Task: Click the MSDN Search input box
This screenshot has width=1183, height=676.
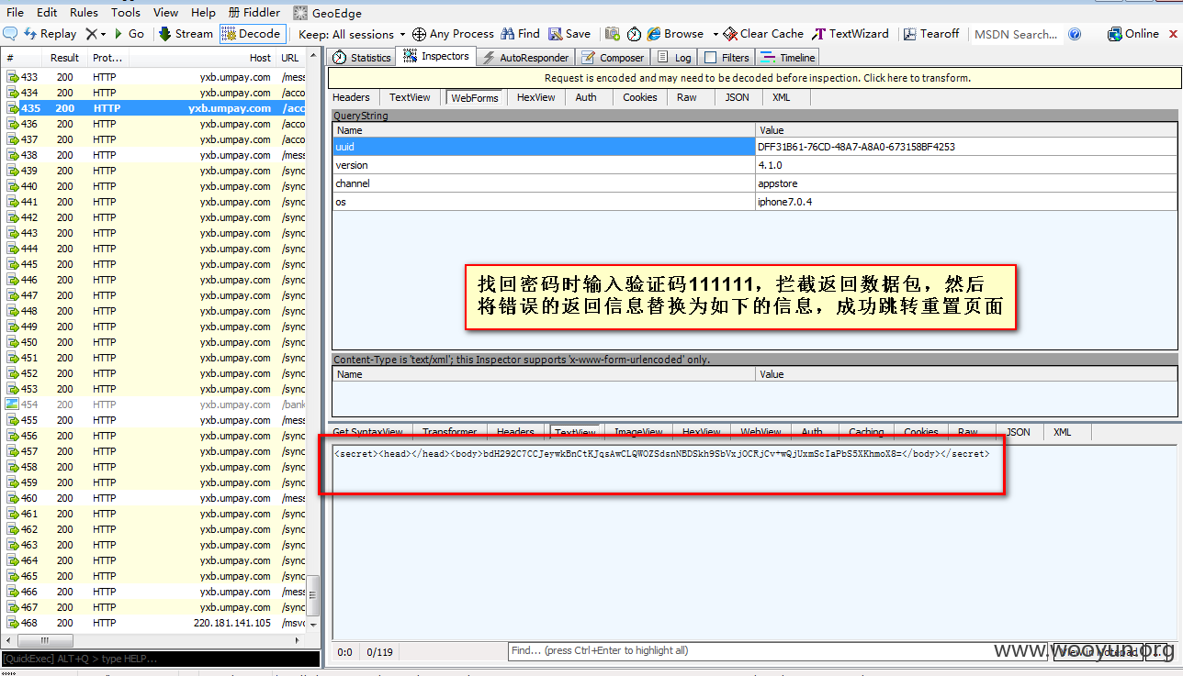Action: coord(1016,34)
